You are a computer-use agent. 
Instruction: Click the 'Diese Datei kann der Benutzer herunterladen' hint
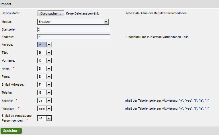click(x=156, y=13)
